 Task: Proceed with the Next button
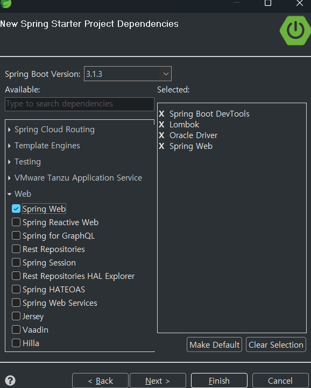(x=158, y=380)
